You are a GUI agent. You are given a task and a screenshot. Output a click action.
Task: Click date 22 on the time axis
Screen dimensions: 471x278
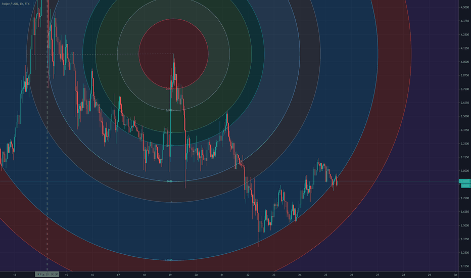click(x=248, y=274)
